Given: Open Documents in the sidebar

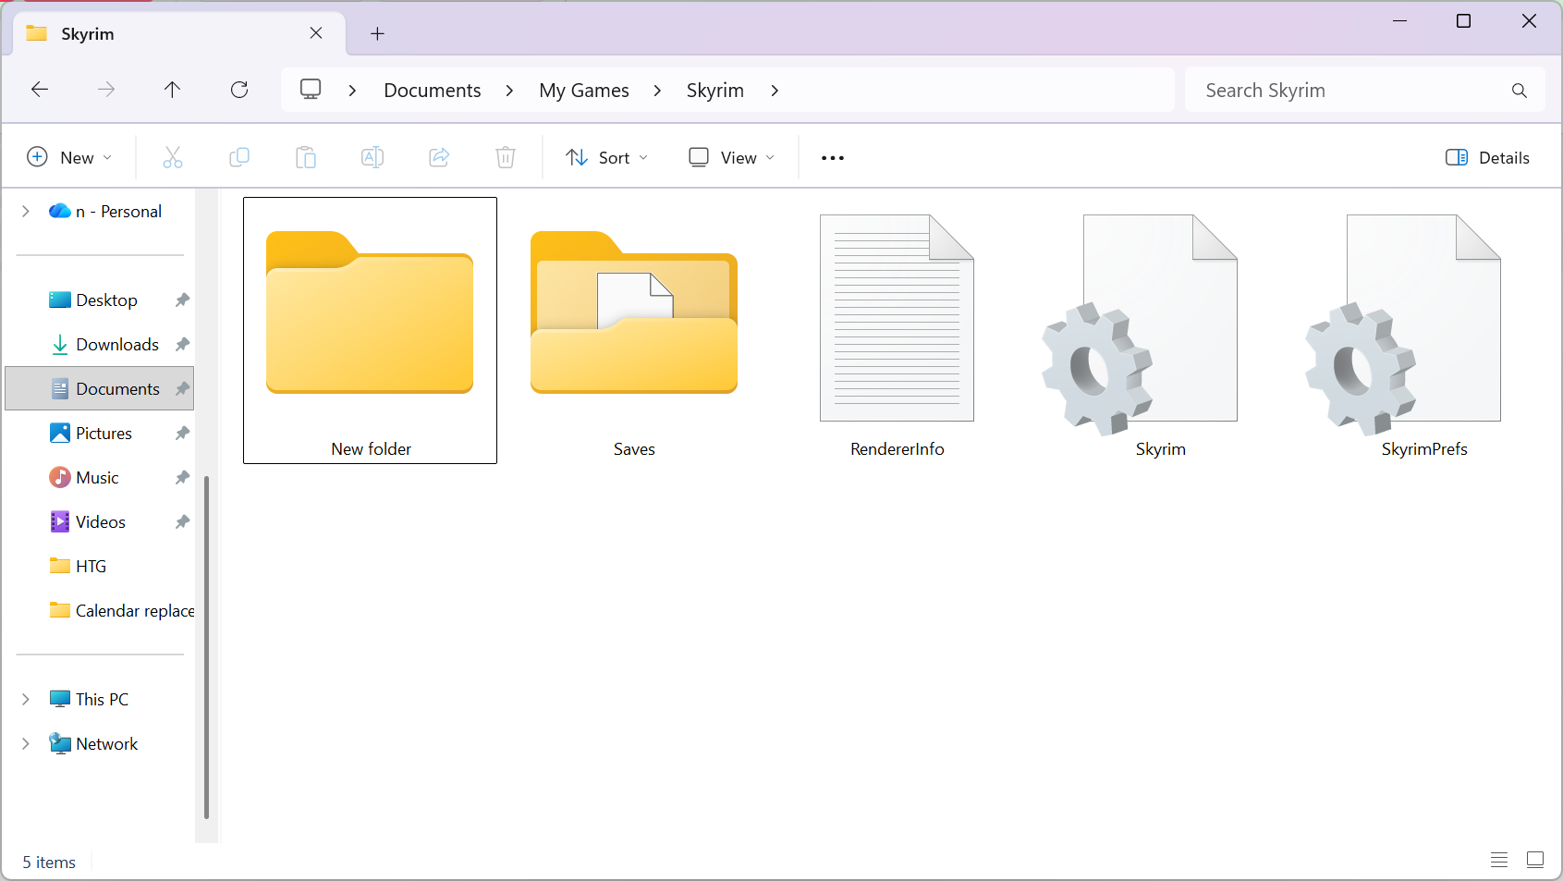Looking at the screenshot, I should tap(100, 388).
